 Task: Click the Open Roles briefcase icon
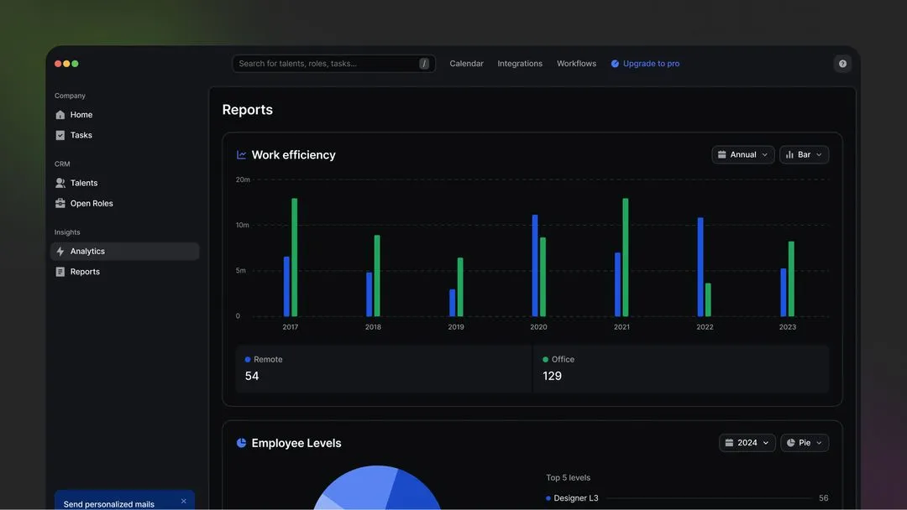click(60, 203)
